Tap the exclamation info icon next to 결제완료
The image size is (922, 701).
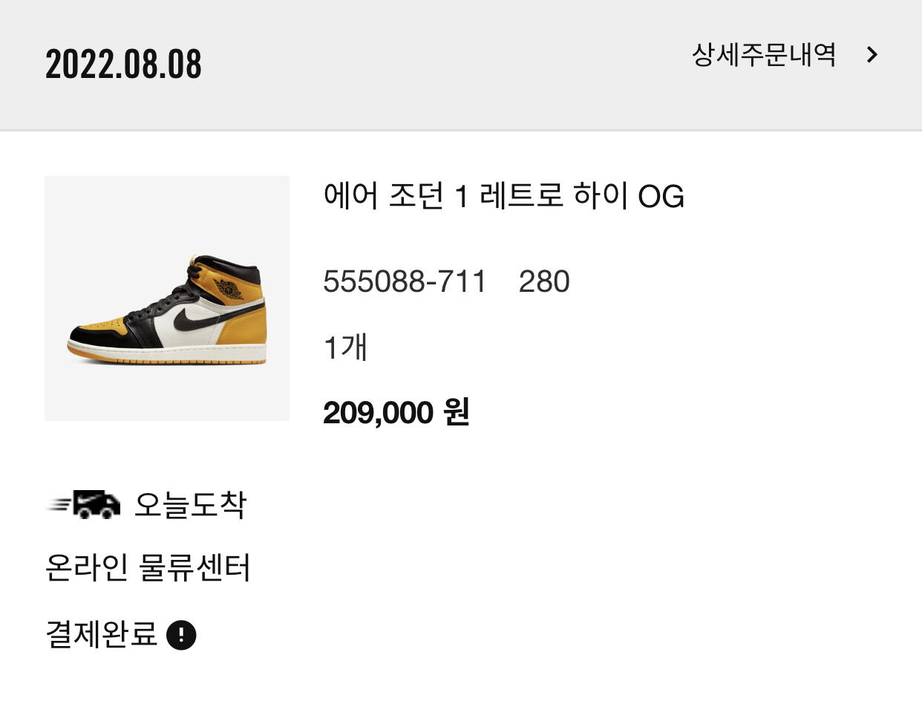tap(181, 636)
